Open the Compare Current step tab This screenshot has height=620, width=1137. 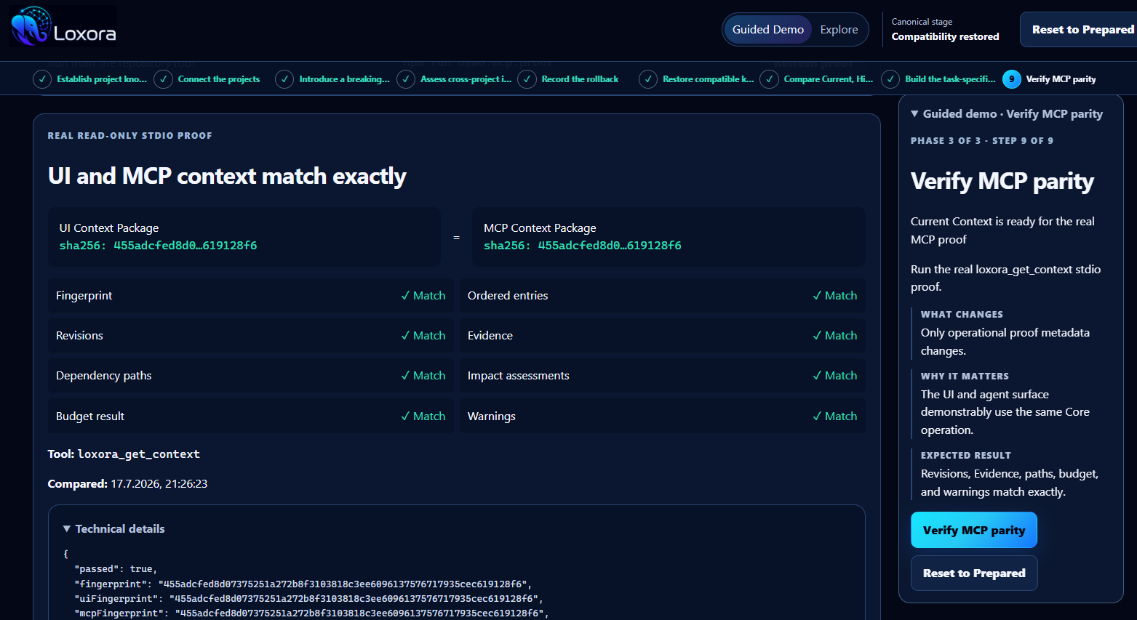tap(818, 79)
